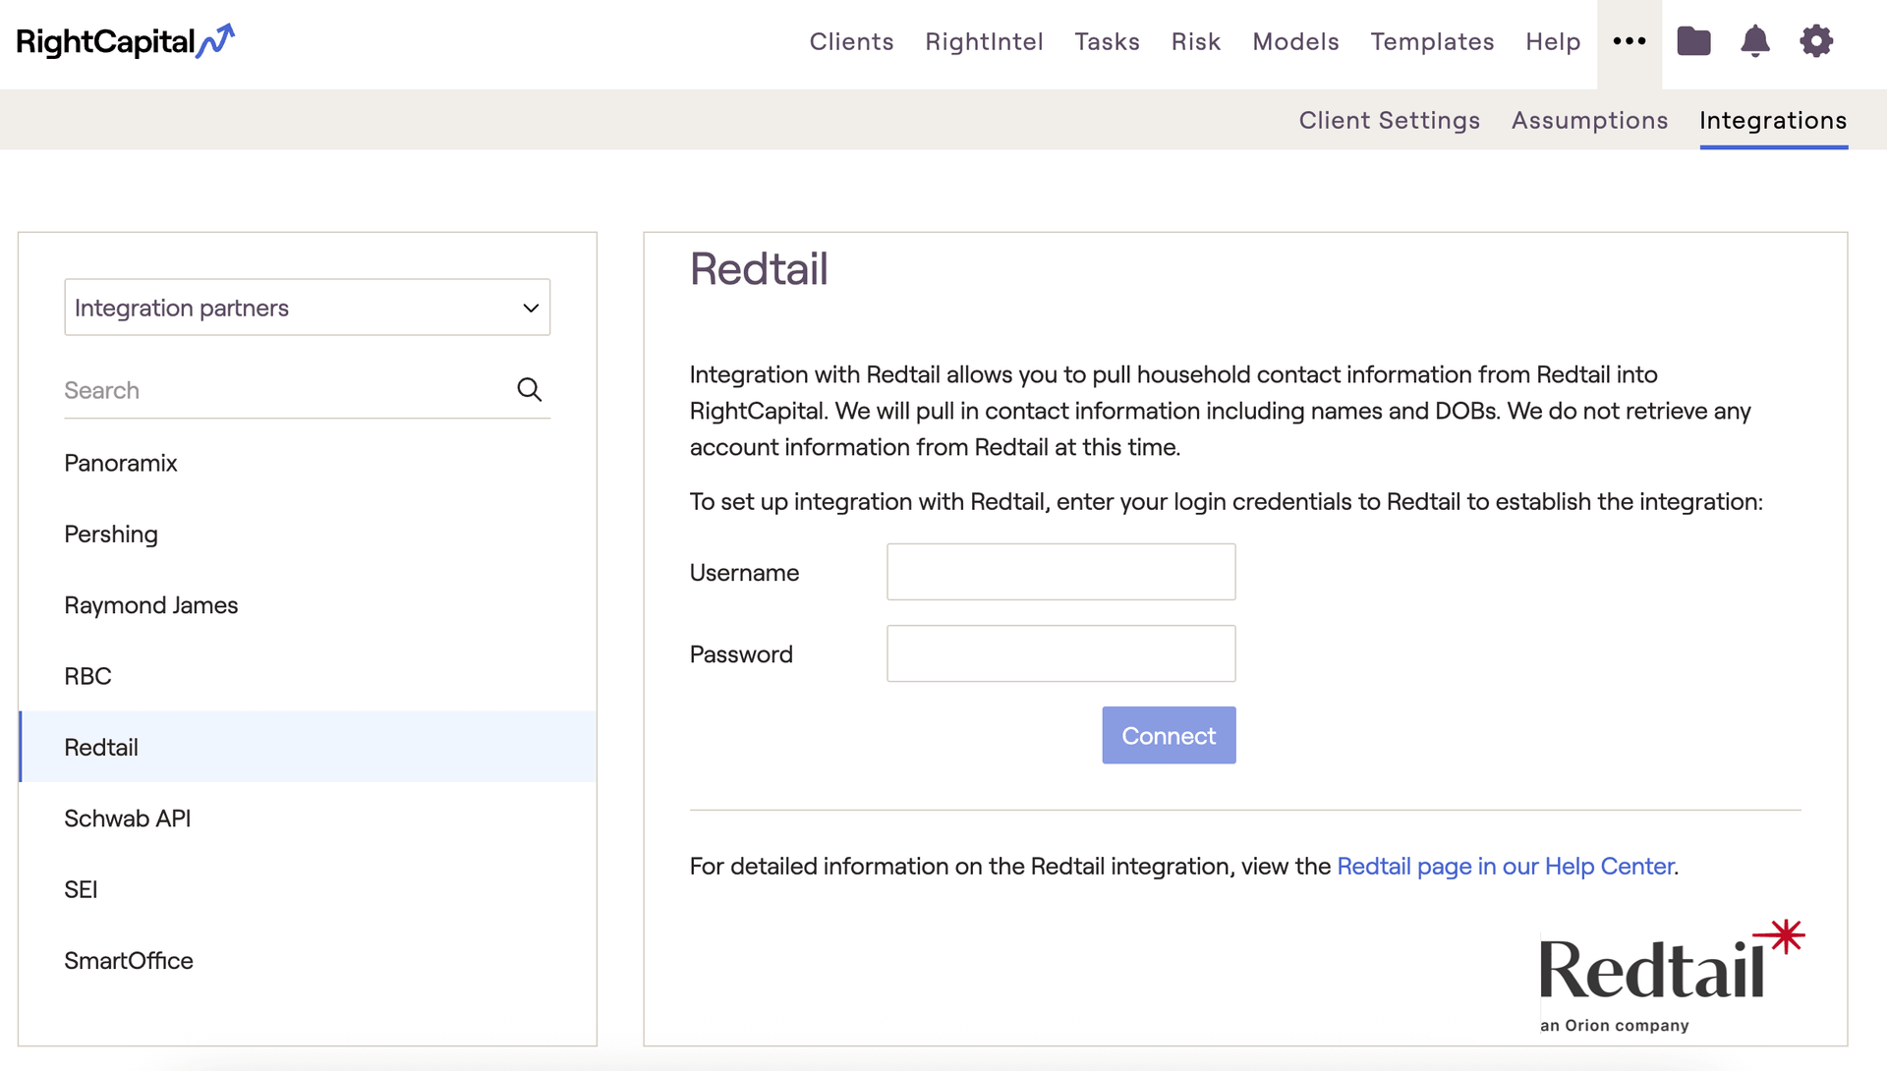Focus the Username input field
The width and height of the screenshot is (1887, 1071).
[1060, 572]
